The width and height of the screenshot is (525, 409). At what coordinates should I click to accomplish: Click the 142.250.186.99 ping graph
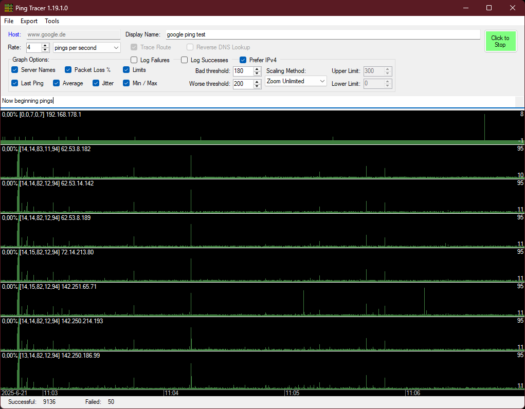pyautogui.click(x=262, y=370)
